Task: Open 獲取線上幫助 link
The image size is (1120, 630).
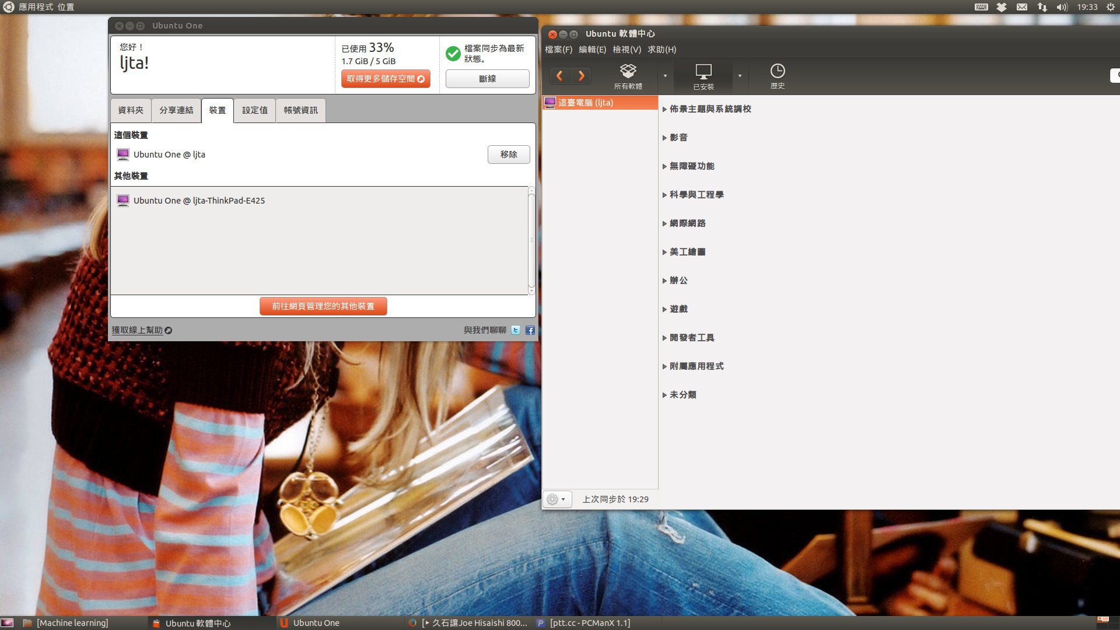Action: pos(141,330)
